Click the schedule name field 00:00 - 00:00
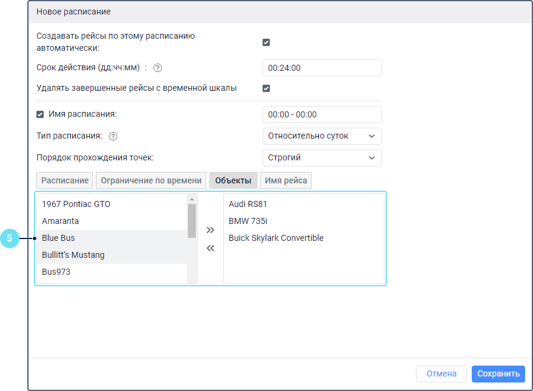533x391 pixels. [x=322, y=114]
